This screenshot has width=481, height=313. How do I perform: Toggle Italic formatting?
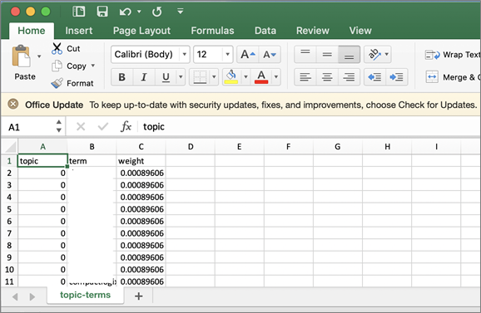144,77
